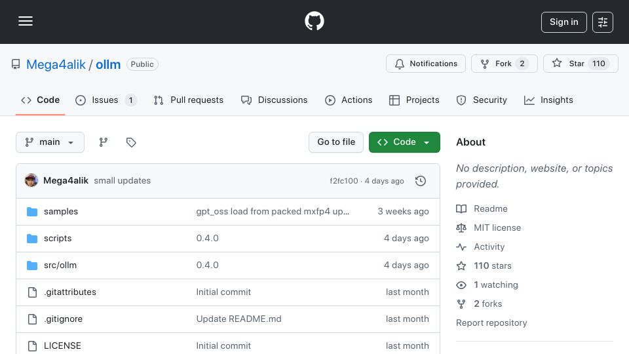The image size is (629, 354).
Task: View tags via tag icon
Action: (131, 142)
